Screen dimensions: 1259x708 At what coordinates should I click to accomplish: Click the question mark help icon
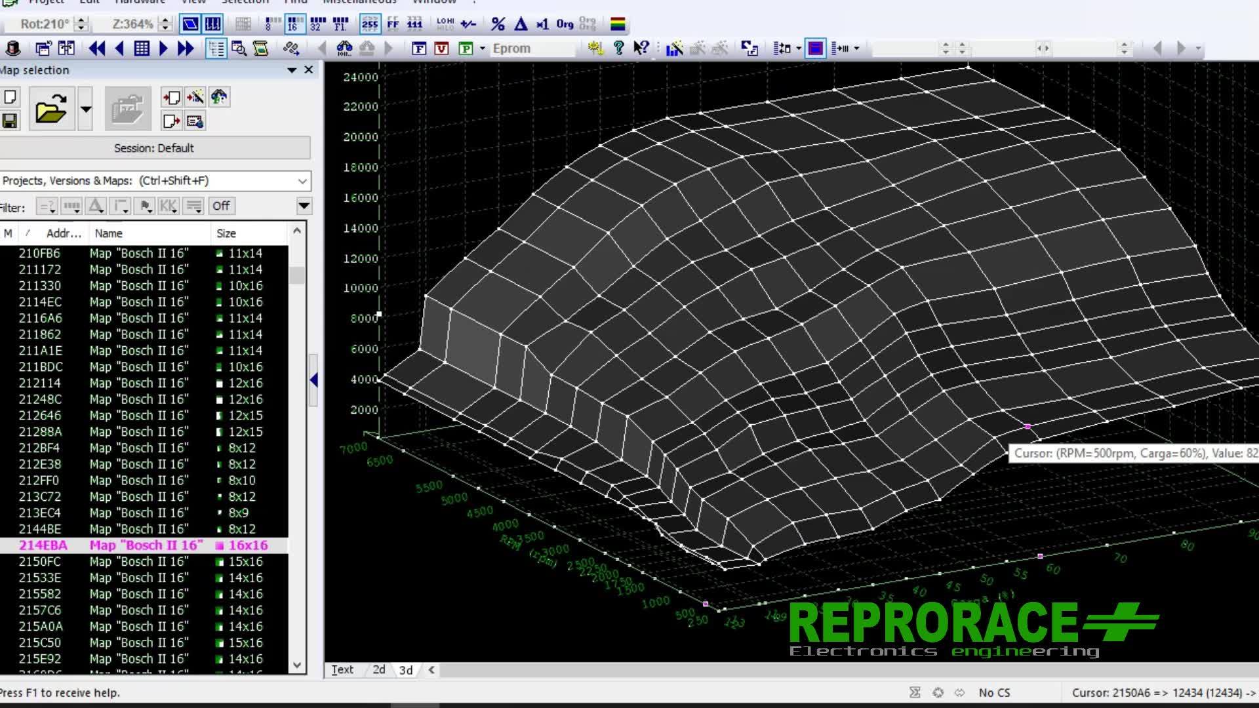[x=618, y=48]
